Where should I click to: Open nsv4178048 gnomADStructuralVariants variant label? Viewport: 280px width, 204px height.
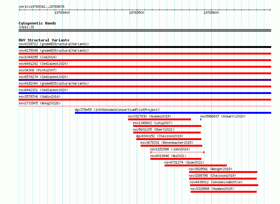(x=54, y=50)
